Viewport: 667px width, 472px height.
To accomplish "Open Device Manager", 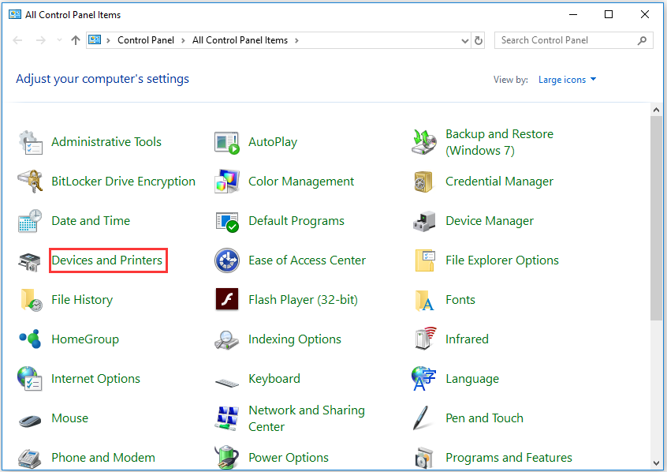I will [x=489, y=220].
